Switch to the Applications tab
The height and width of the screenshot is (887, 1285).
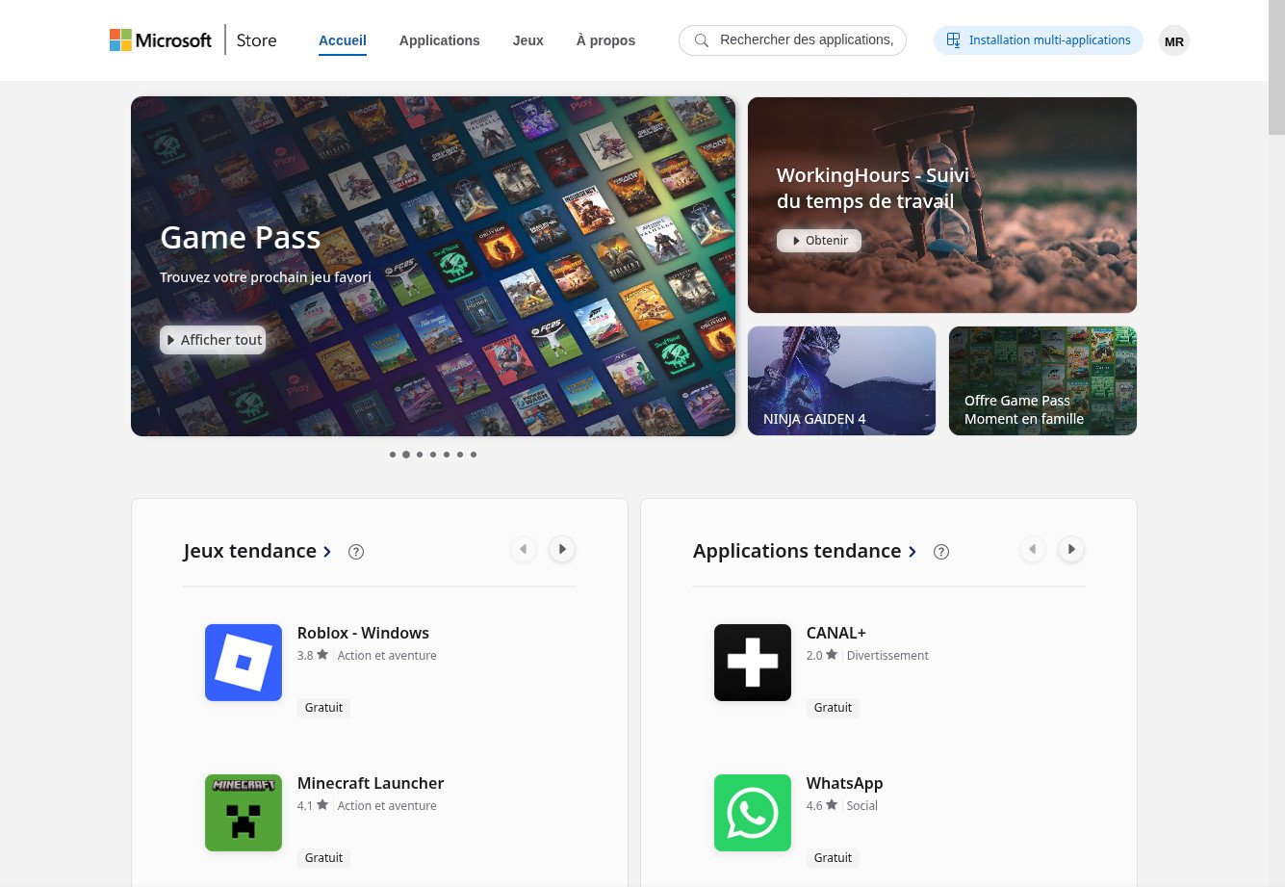[439, 40]
